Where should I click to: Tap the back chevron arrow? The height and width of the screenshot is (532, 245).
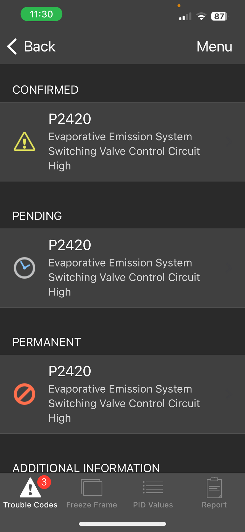tap(12, 46)
